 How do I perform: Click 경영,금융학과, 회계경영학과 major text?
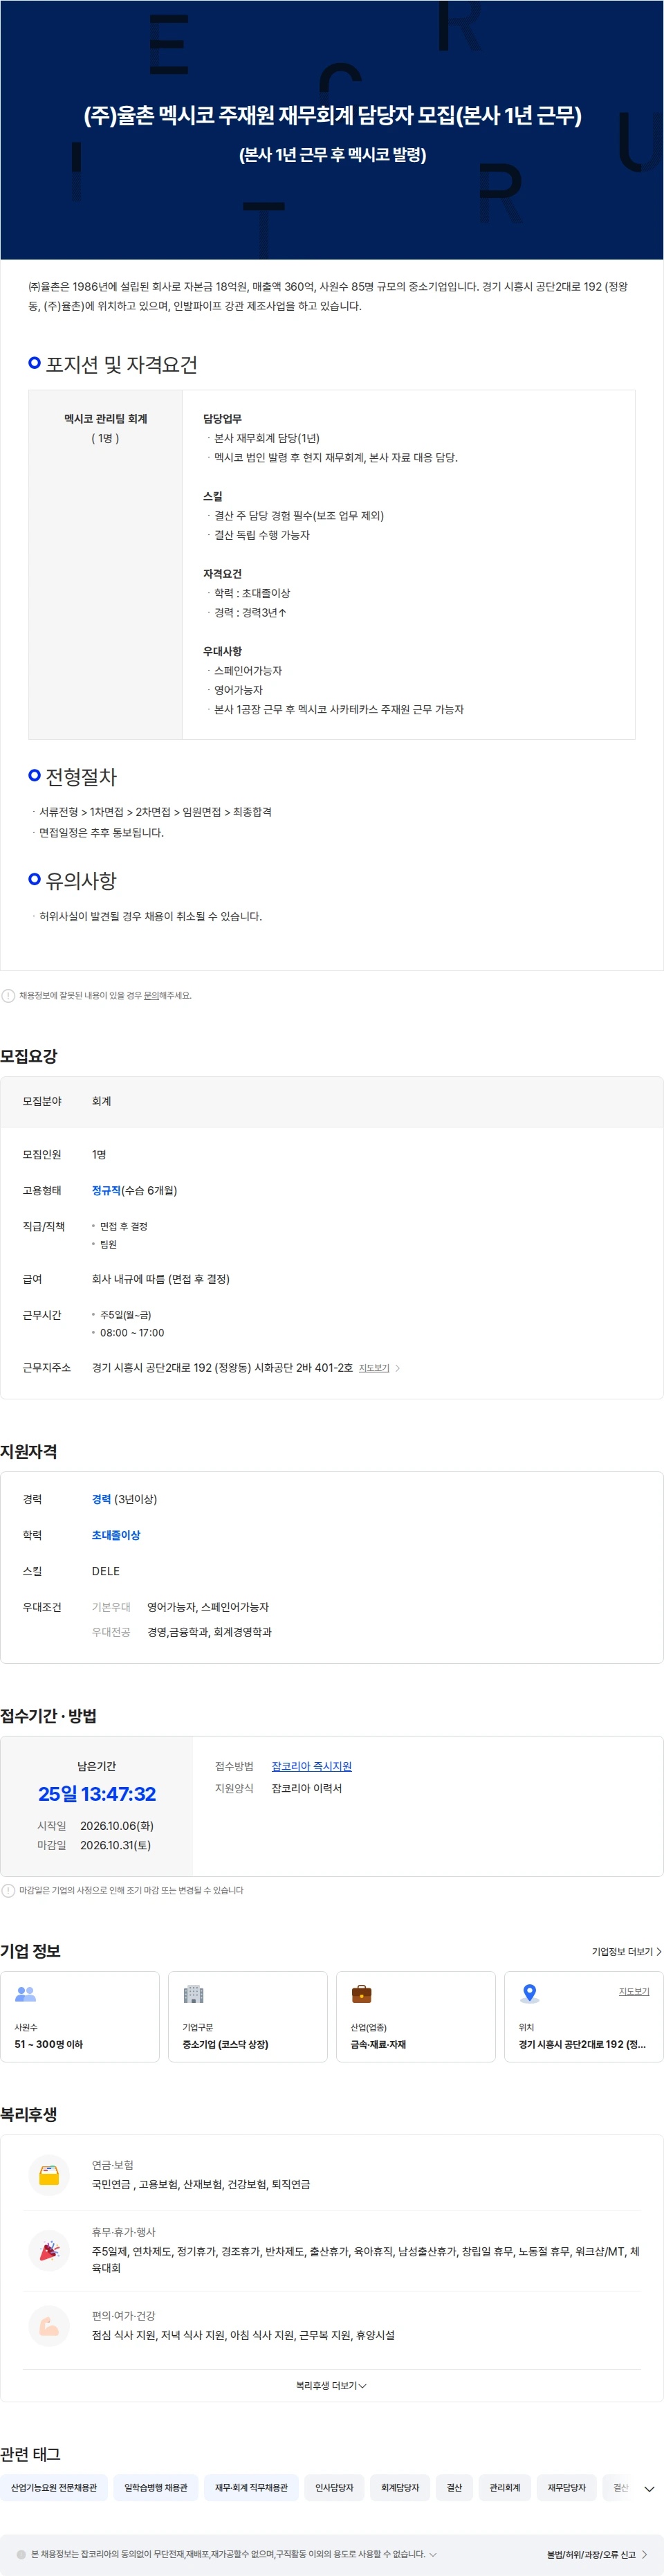click(x=209, y=1632)
